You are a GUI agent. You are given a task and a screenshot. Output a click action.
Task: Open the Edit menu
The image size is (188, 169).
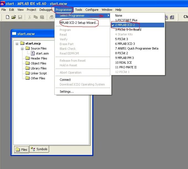[x=12, y=10]
